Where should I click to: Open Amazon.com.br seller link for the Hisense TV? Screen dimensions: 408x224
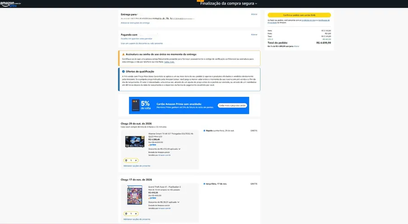[165, 155]
